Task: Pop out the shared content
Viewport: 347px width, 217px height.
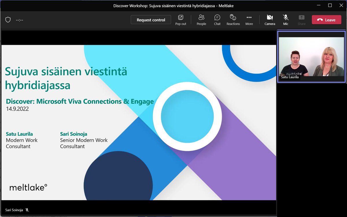Action: 181,20
